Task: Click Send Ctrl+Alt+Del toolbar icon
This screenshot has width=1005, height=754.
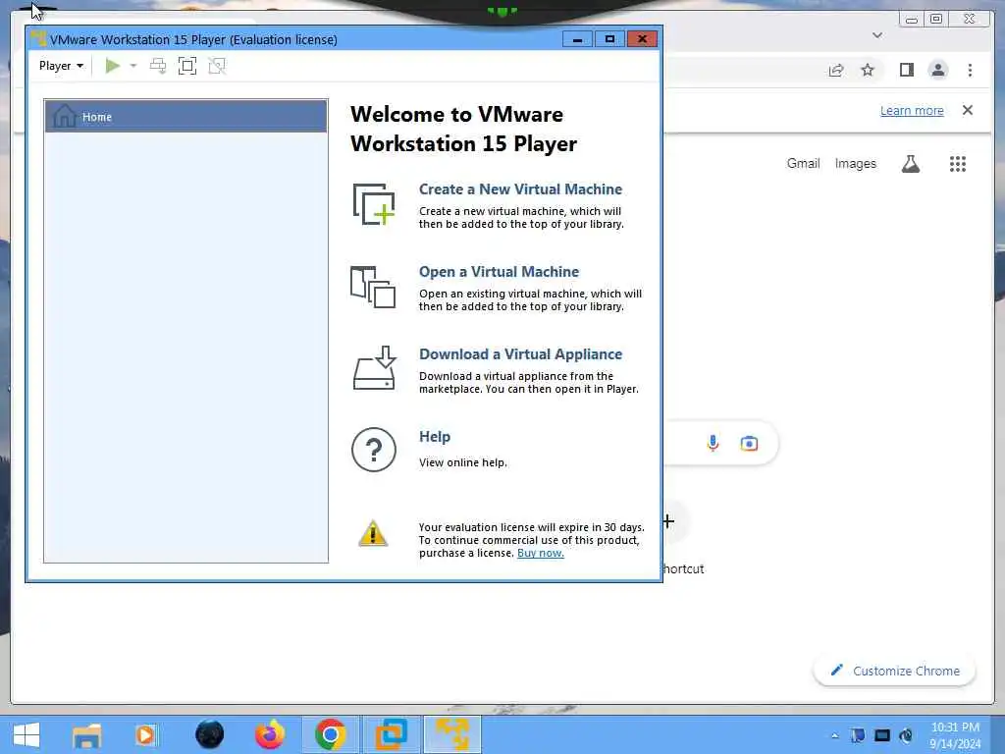Action: (158, 66)
